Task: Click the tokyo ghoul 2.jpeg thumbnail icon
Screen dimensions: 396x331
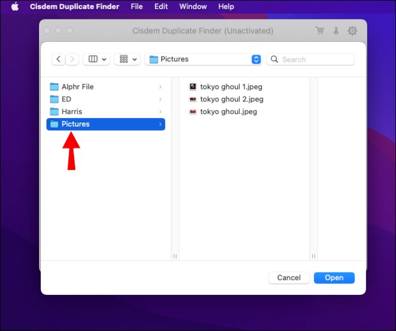Action: [193, 99]
